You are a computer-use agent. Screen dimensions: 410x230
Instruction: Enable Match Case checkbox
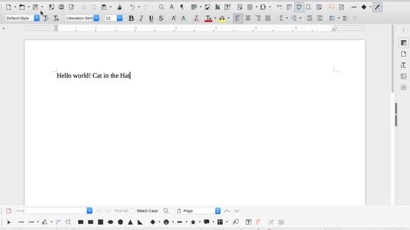(x=133, y=211)
